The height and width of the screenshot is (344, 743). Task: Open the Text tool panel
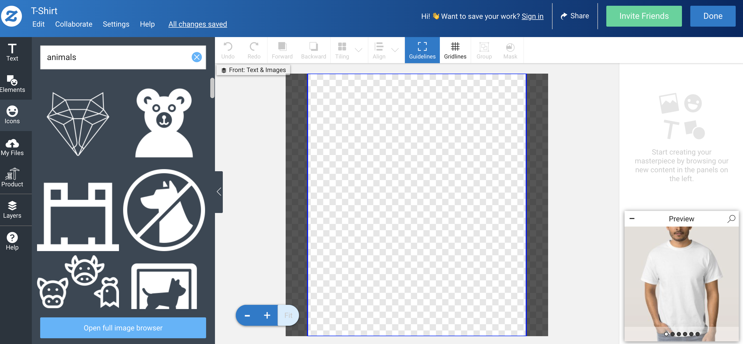click(12, 52)
